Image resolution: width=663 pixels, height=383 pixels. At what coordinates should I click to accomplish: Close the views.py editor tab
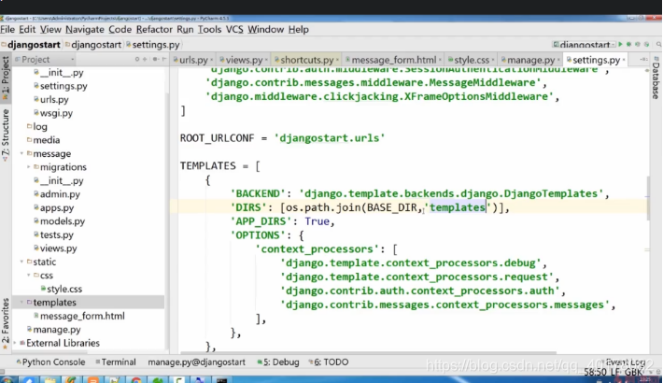[266, 60]
